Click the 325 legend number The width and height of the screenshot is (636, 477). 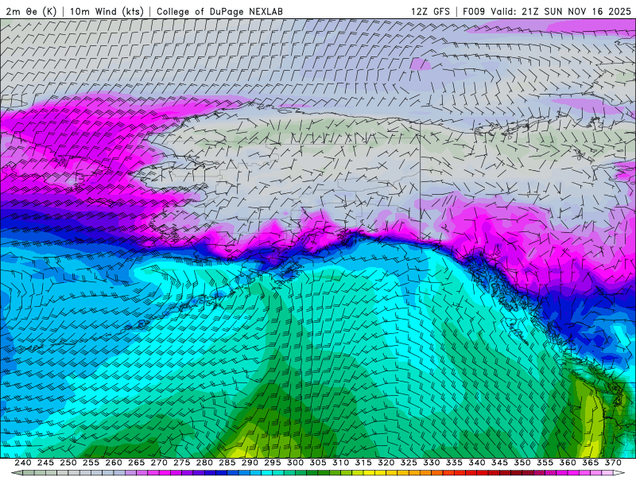pyautogui.click(x=409, y=463)
